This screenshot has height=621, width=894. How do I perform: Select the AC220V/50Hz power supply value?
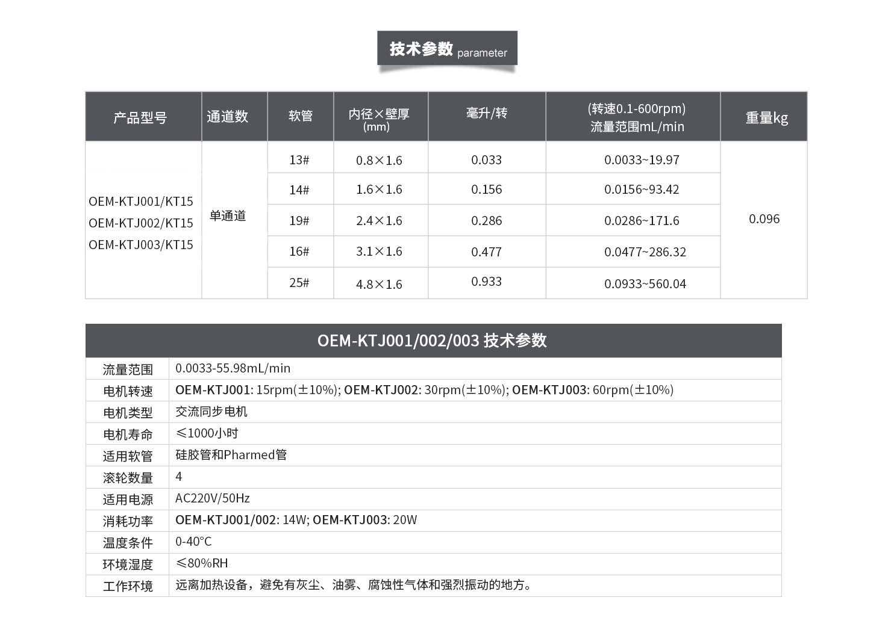(213, 498)
